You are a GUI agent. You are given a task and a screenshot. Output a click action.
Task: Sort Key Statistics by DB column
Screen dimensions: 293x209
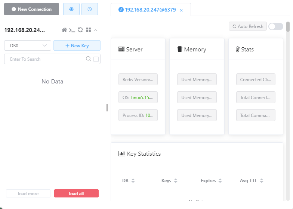click(x=129, y=180)
